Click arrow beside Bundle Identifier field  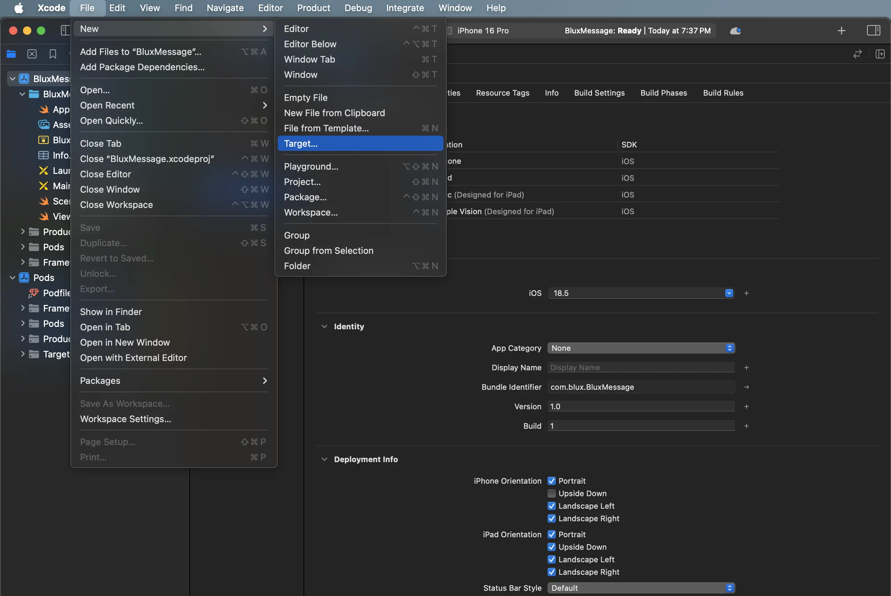click(x=747, y=387)
